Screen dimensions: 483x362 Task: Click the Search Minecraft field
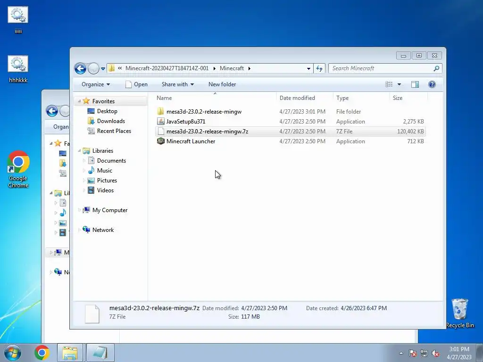385,68
